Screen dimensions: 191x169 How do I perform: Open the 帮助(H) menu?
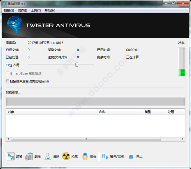(x=50, y=11)
